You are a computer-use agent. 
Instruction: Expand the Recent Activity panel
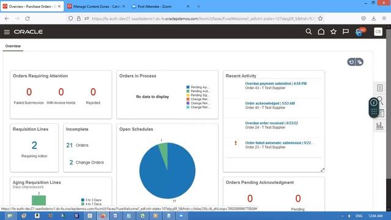click(x=323, y=170)
